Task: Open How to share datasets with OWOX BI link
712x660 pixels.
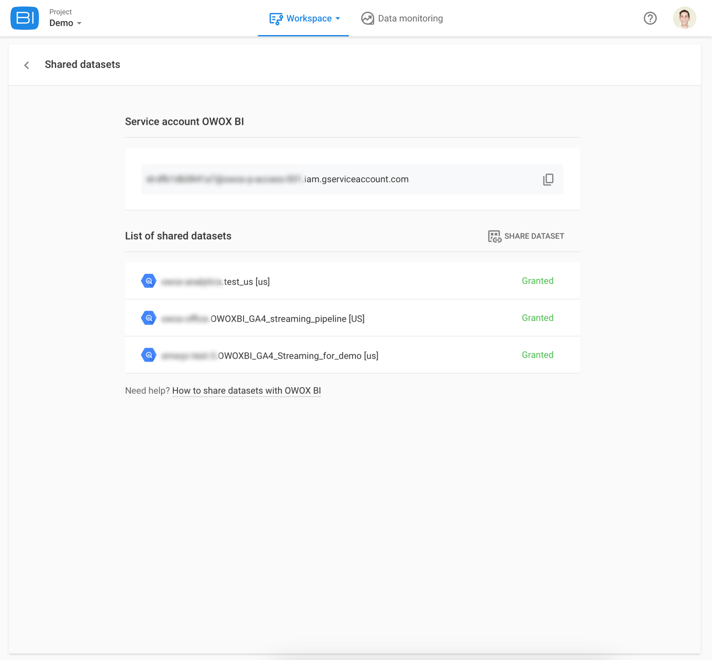Action: pos(246,391)
